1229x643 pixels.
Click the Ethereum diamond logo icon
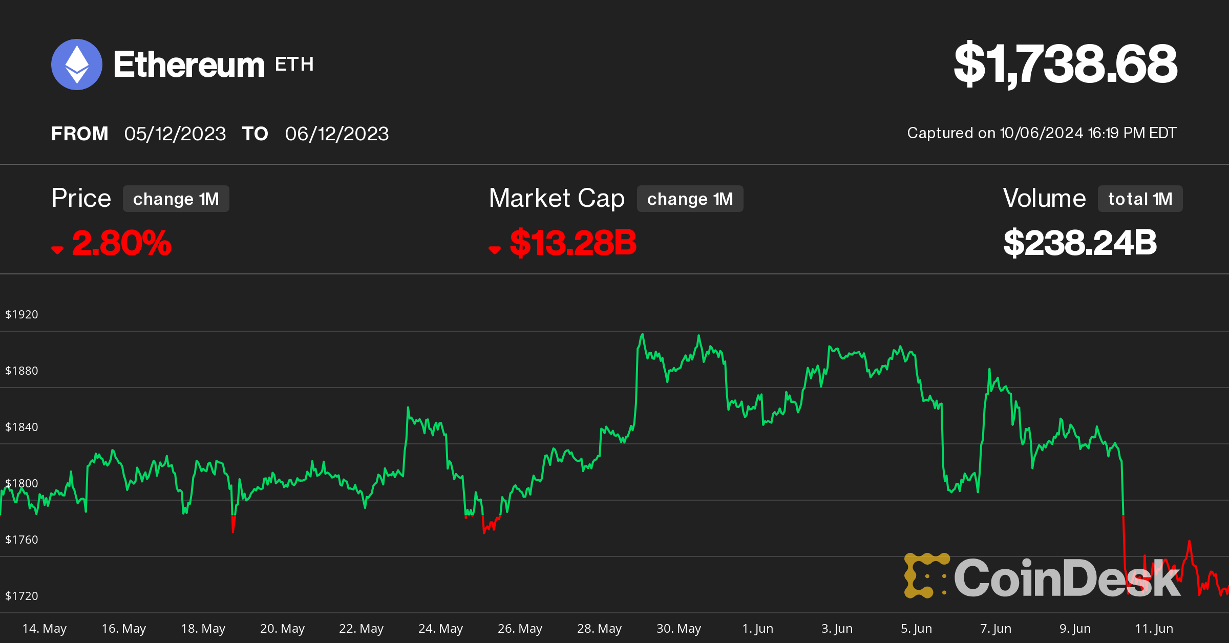[77, 65]
